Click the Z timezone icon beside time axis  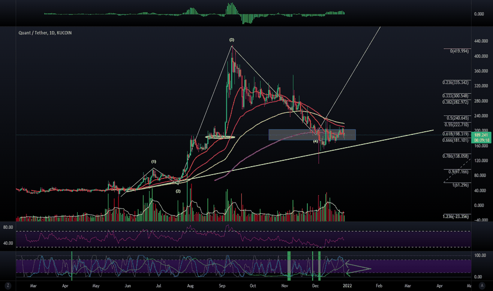click(7, 286)
